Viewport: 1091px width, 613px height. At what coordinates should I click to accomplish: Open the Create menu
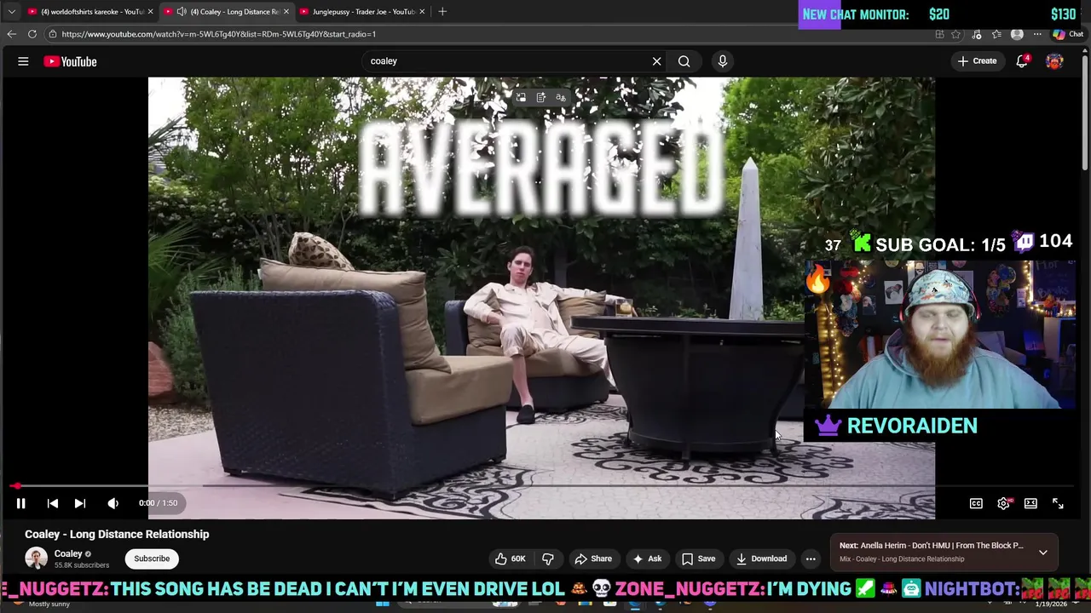point(977,61)
